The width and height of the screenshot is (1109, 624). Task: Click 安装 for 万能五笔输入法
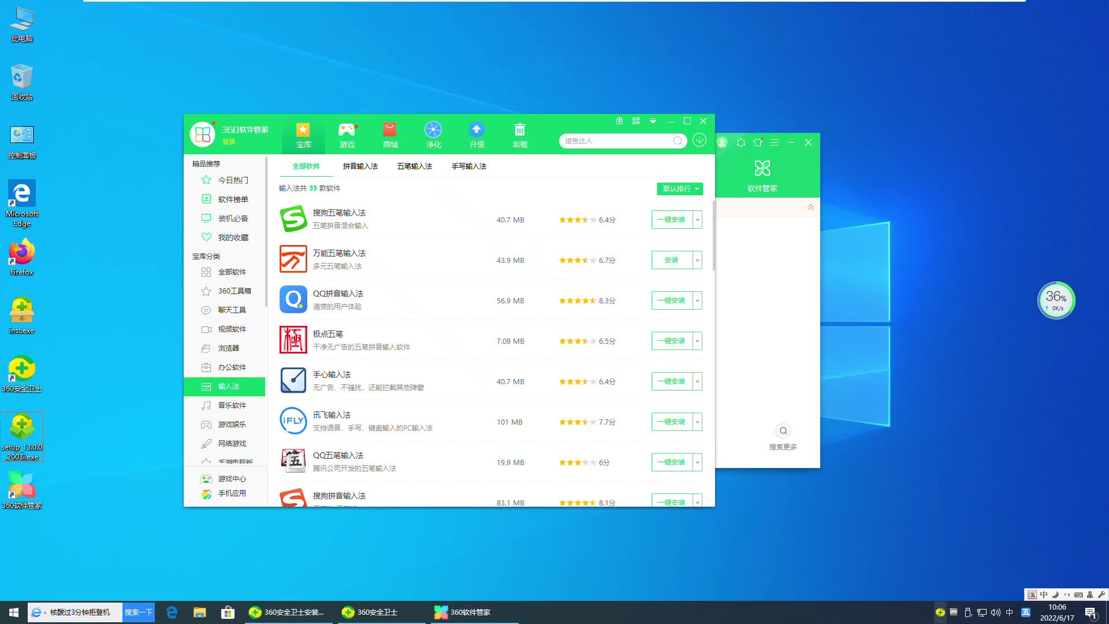[x=672, y=260]
